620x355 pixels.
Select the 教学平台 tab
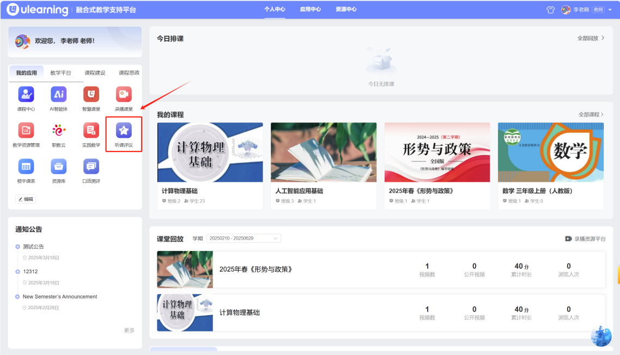(60, 73)
